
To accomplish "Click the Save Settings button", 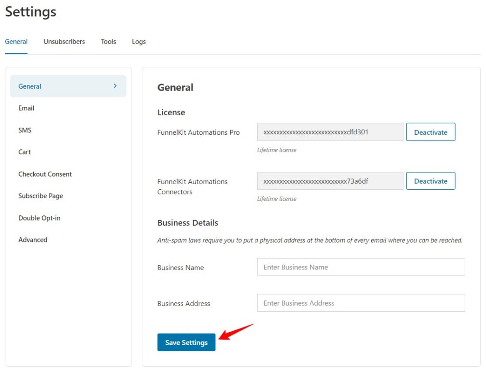I will [x=186, y=342].
